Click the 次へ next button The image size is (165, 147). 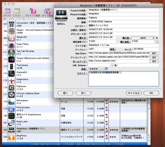pos(83,93)
